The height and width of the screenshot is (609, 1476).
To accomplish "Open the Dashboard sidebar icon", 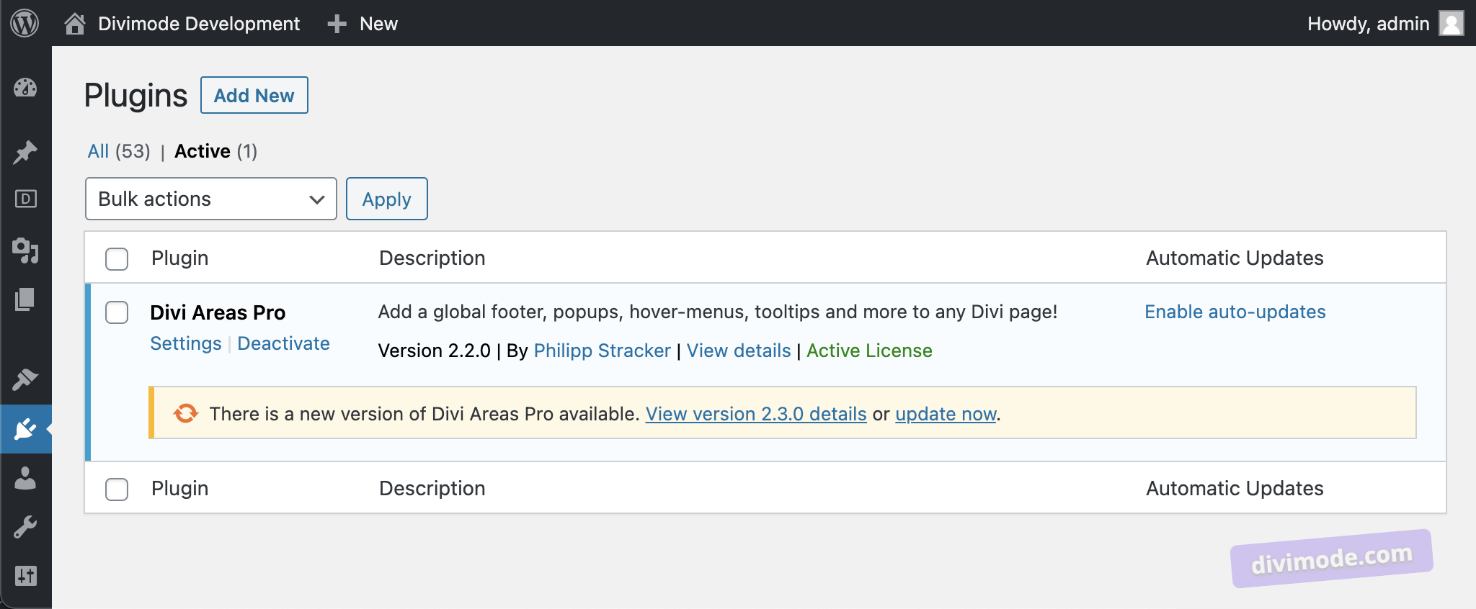I will [x=25, y=88].
